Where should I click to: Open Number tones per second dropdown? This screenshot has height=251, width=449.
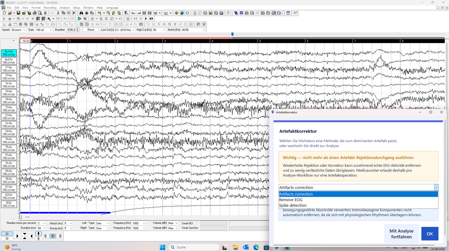(x=44, y=223)
